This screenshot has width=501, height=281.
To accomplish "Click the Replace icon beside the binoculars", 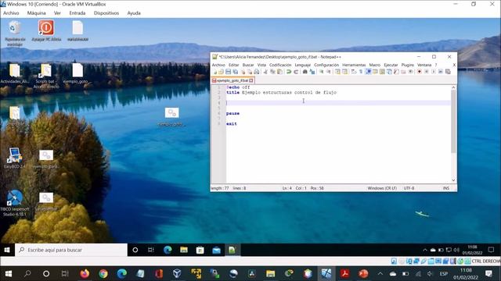I will tap(312, 72).
